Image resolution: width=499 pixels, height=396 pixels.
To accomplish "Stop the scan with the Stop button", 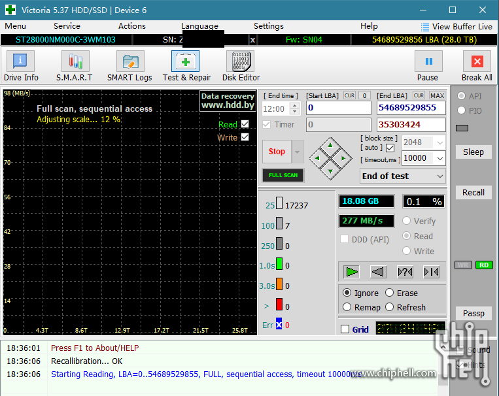I will (277, 152).
